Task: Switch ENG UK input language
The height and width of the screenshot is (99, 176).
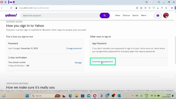Action: [x=147, y=96]
